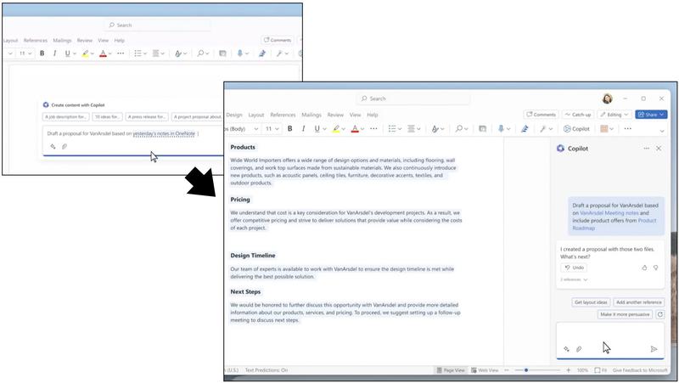Click the bullet list icon in front window

click(x=392, y=129)
